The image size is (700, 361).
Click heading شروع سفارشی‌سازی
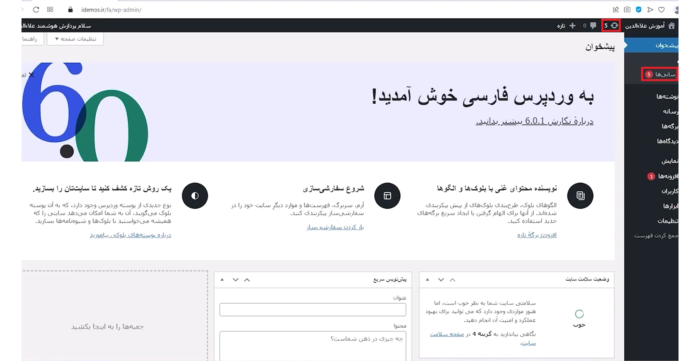point(333,188)
